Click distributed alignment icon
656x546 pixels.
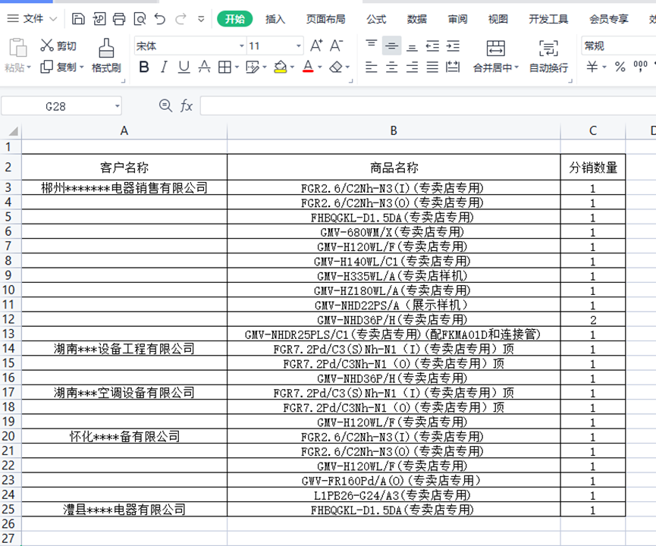coord(453,67)
